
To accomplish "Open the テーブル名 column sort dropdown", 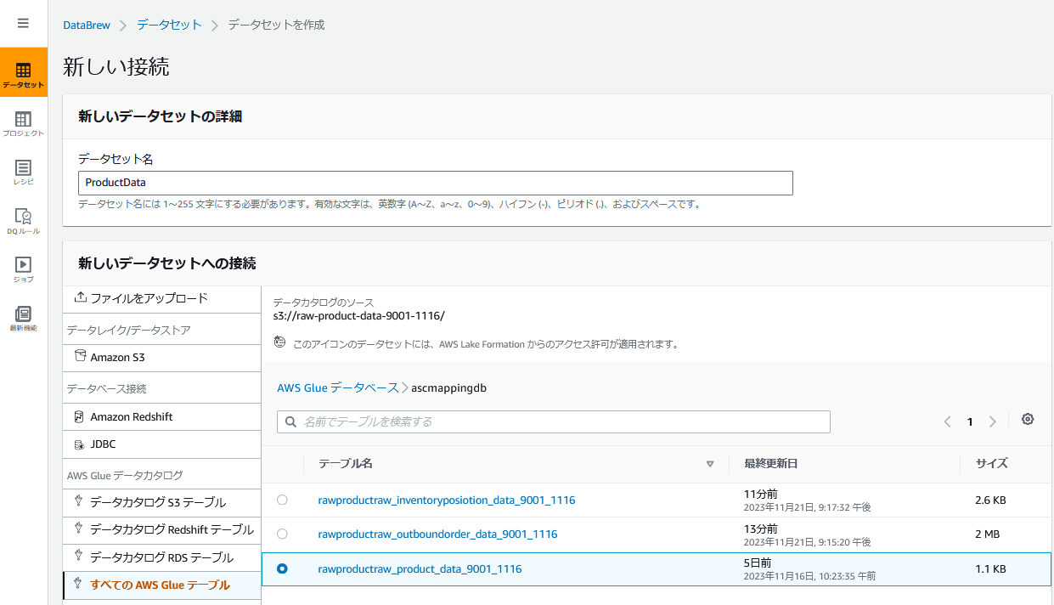I will coord(710,464).
